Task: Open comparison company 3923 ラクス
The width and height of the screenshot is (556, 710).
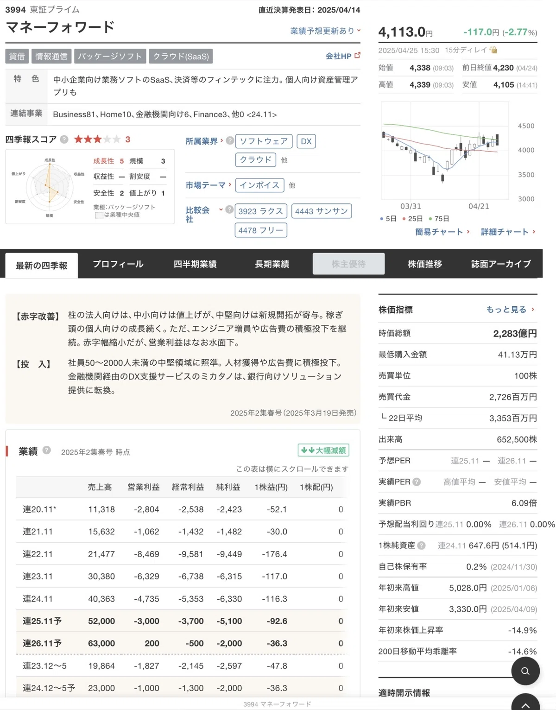Action: 261,211
